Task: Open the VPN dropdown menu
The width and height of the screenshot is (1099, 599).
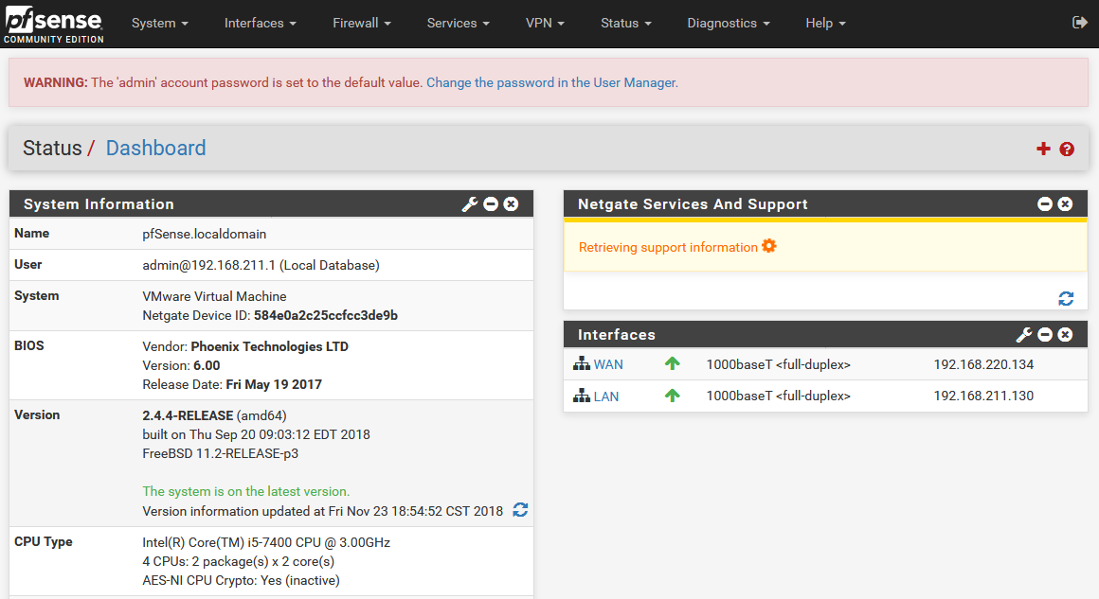Action: [x=546, y=23]
